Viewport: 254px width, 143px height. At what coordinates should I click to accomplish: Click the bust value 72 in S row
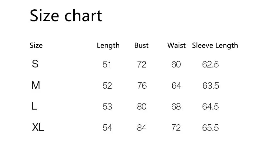click(x=142, y=65)
